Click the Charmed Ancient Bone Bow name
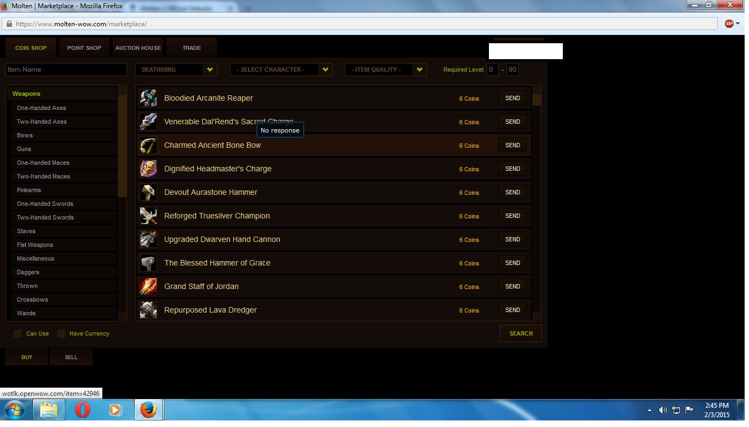The width and height of the screenshot is (749, 427). coord(212,145)
